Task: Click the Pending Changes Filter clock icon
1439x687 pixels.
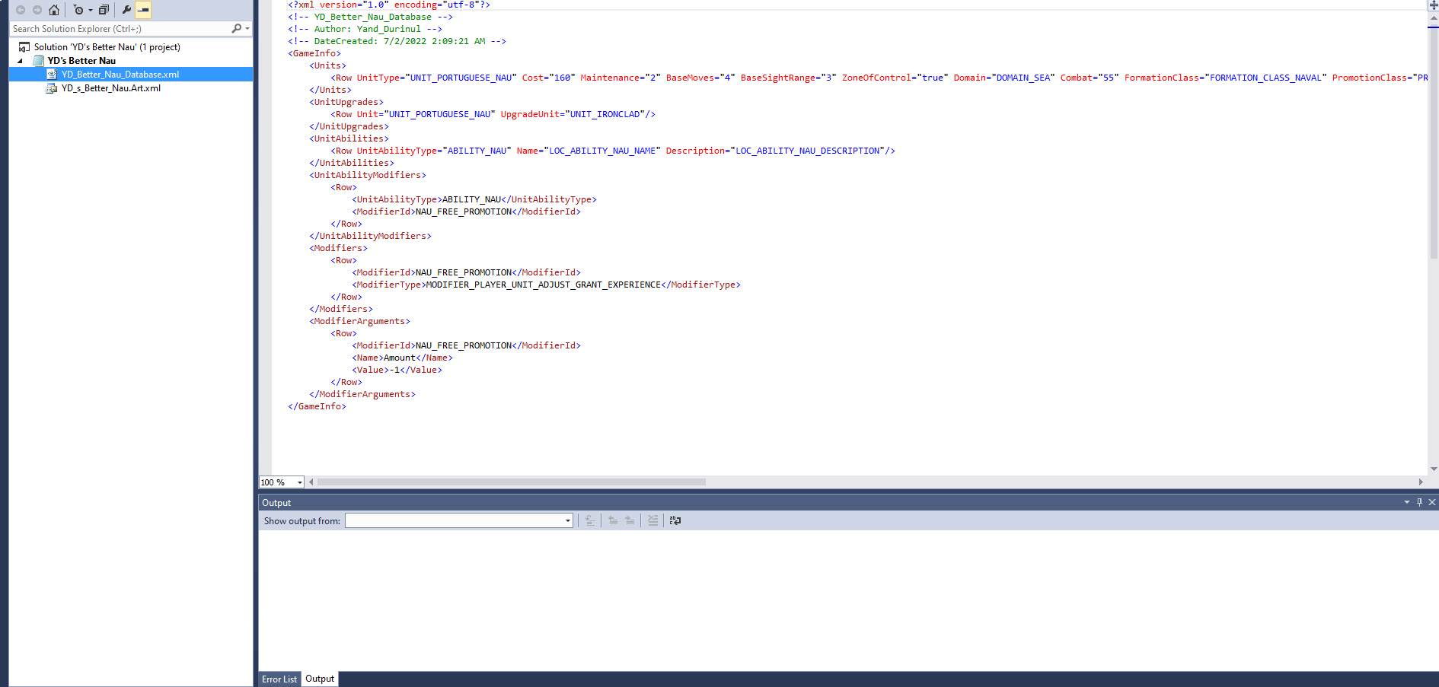Action: (78, 10)
